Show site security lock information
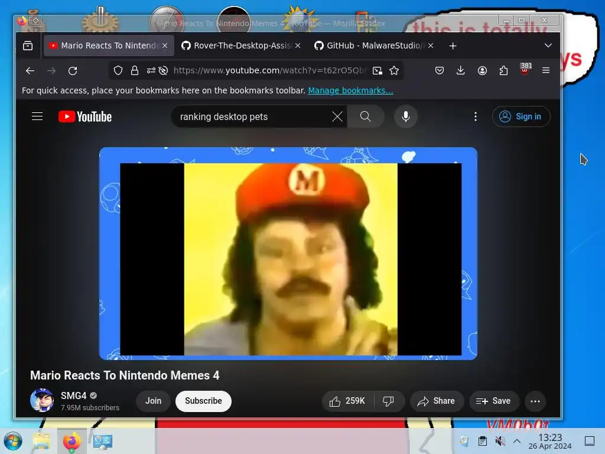605x454 pixels. tap(135, 70)
